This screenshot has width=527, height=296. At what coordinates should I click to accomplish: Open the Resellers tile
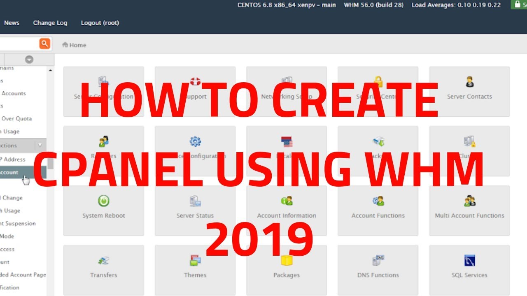[x=104, y=151]
